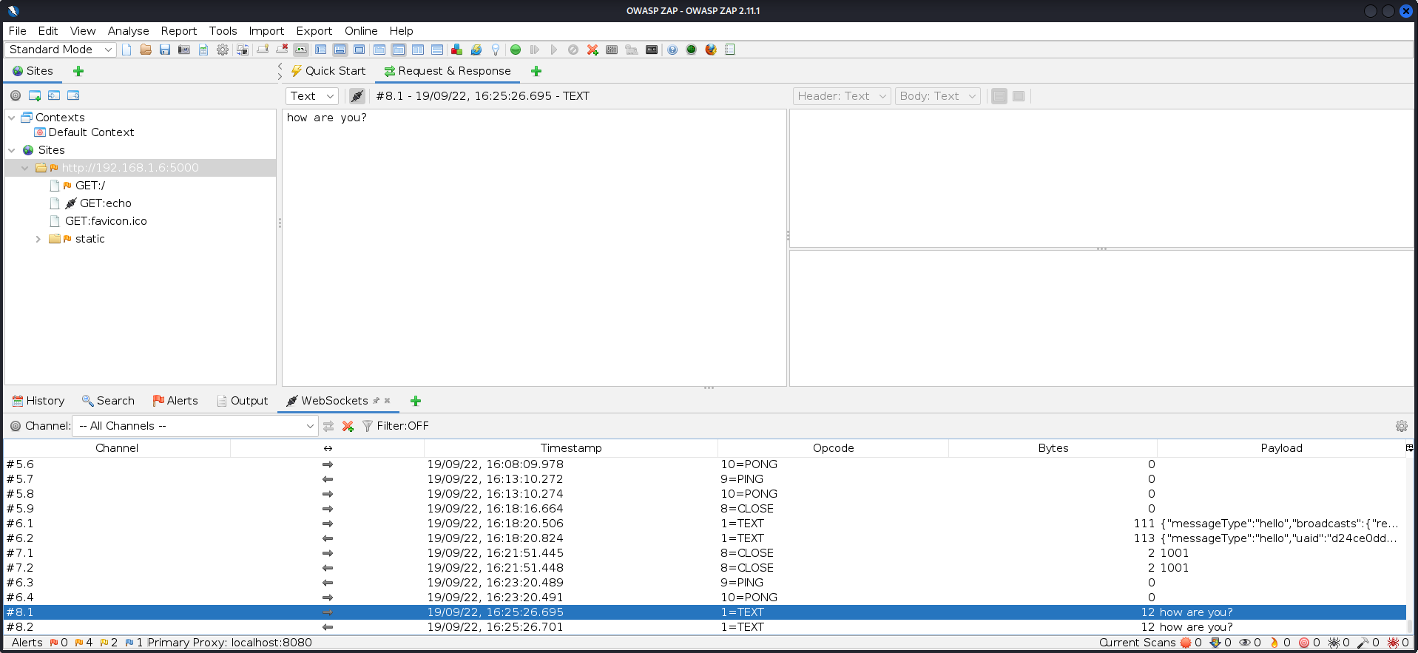The width and height of the screenshot is (1418, 653).
Task: Click the red X beside Channel dropdown
Action: 348,426
